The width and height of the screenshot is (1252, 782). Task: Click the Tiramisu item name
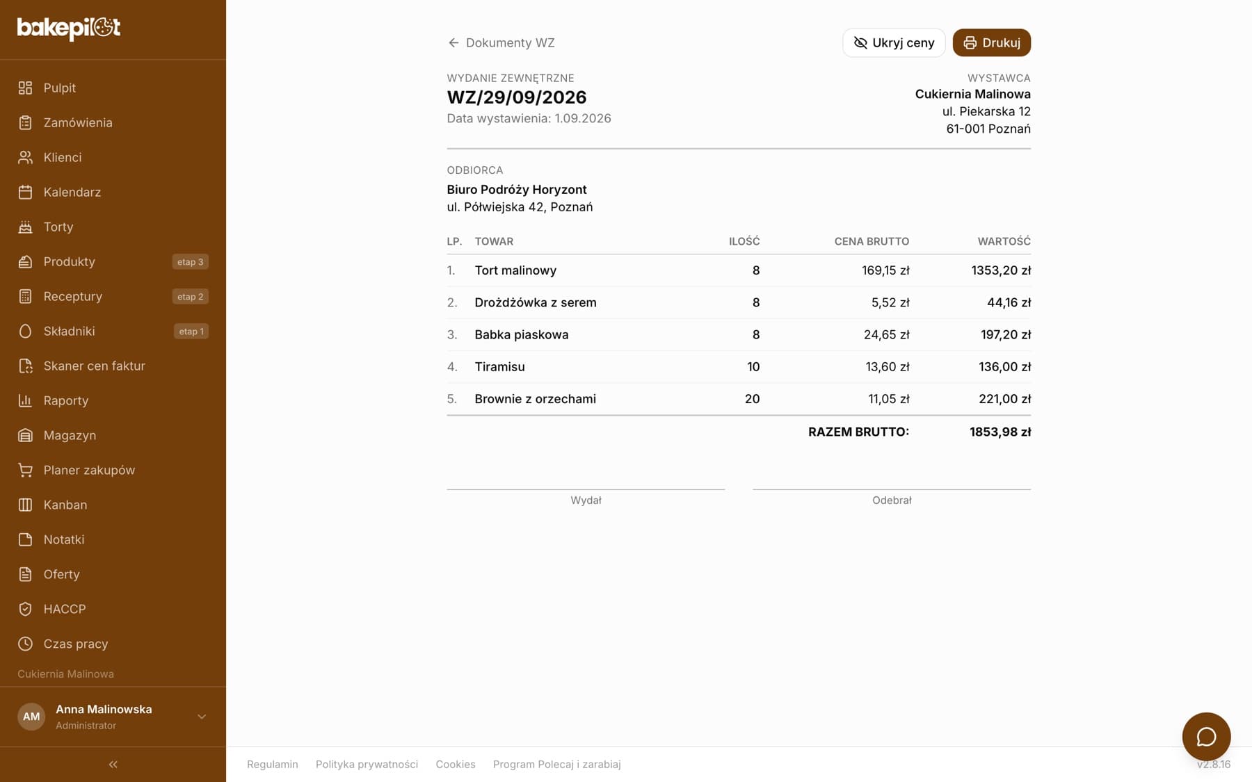[499, 366]
